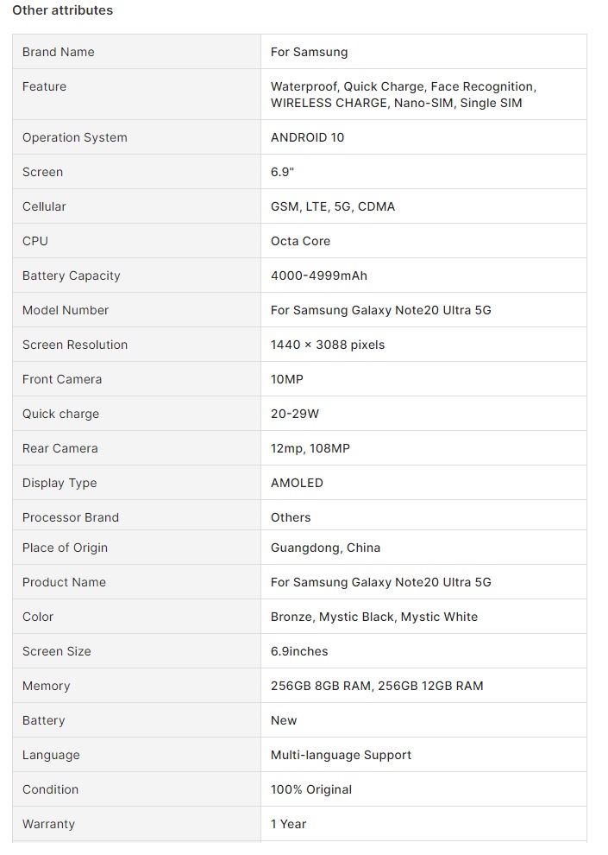The image size is (608, 855).
Task: Click the Warranty "1 Year" value
Action: click(x=288, y=824)
